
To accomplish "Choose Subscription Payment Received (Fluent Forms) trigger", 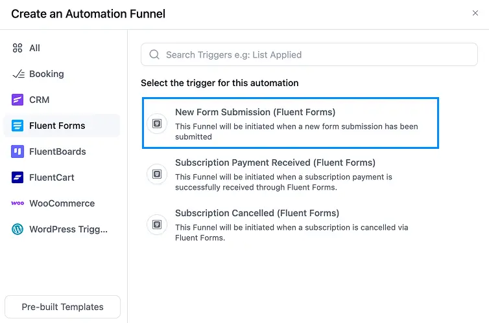I will click(291, 174).
